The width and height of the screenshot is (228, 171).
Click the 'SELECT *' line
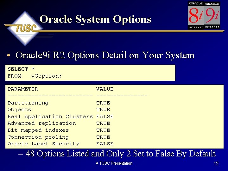click(x=21, y=69)
